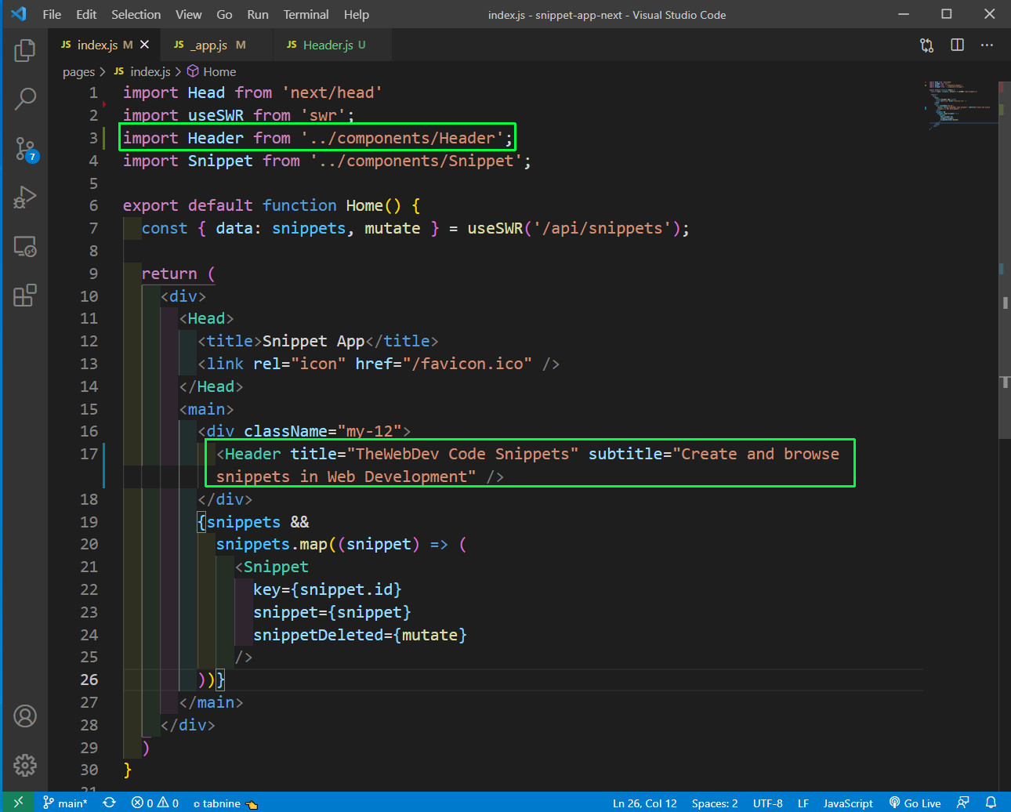Click the pages breadcrumb
This screenshot has width=1011, height=812.
point(78,71)
